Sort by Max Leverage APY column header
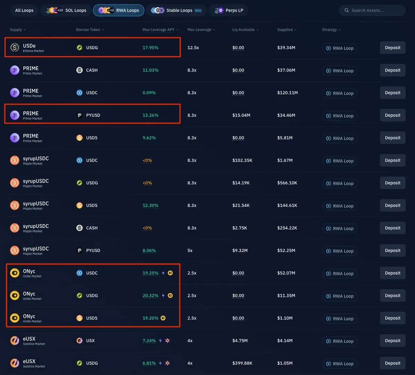Screen dimensions: 415x375 pyautogui.click(x=160, y=30)
